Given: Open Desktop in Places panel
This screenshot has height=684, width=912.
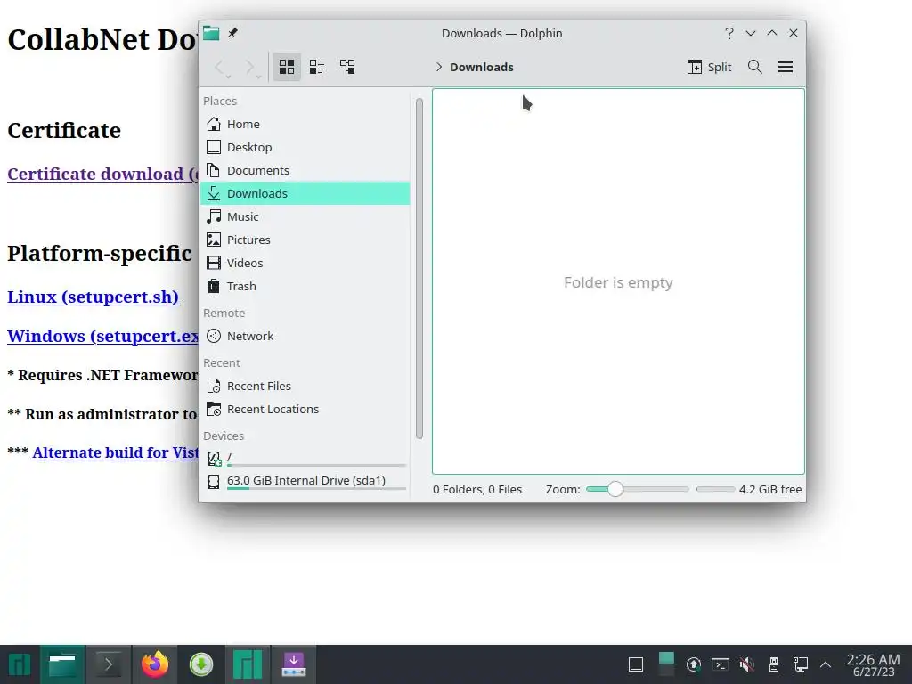Looking at the screenshot, I should click(305, 147).
